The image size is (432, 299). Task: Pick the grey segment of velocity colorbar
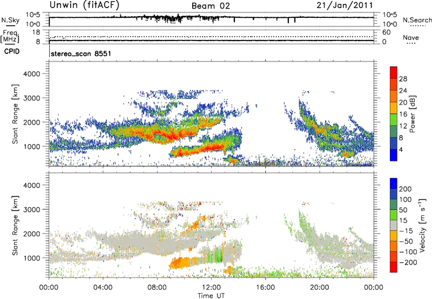(x=394, y=225)
